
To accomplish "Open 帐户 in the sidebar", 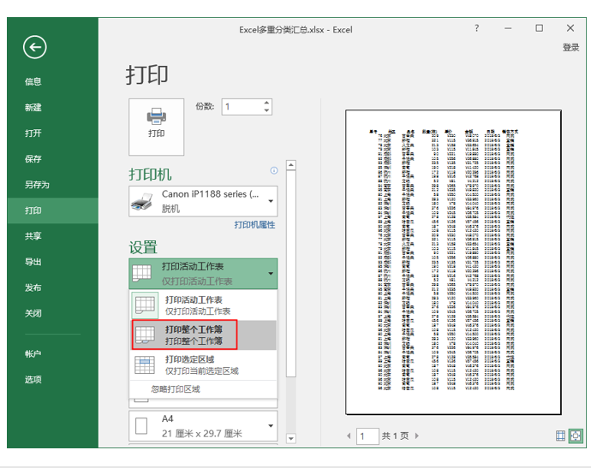I will [x=33, y=354].
